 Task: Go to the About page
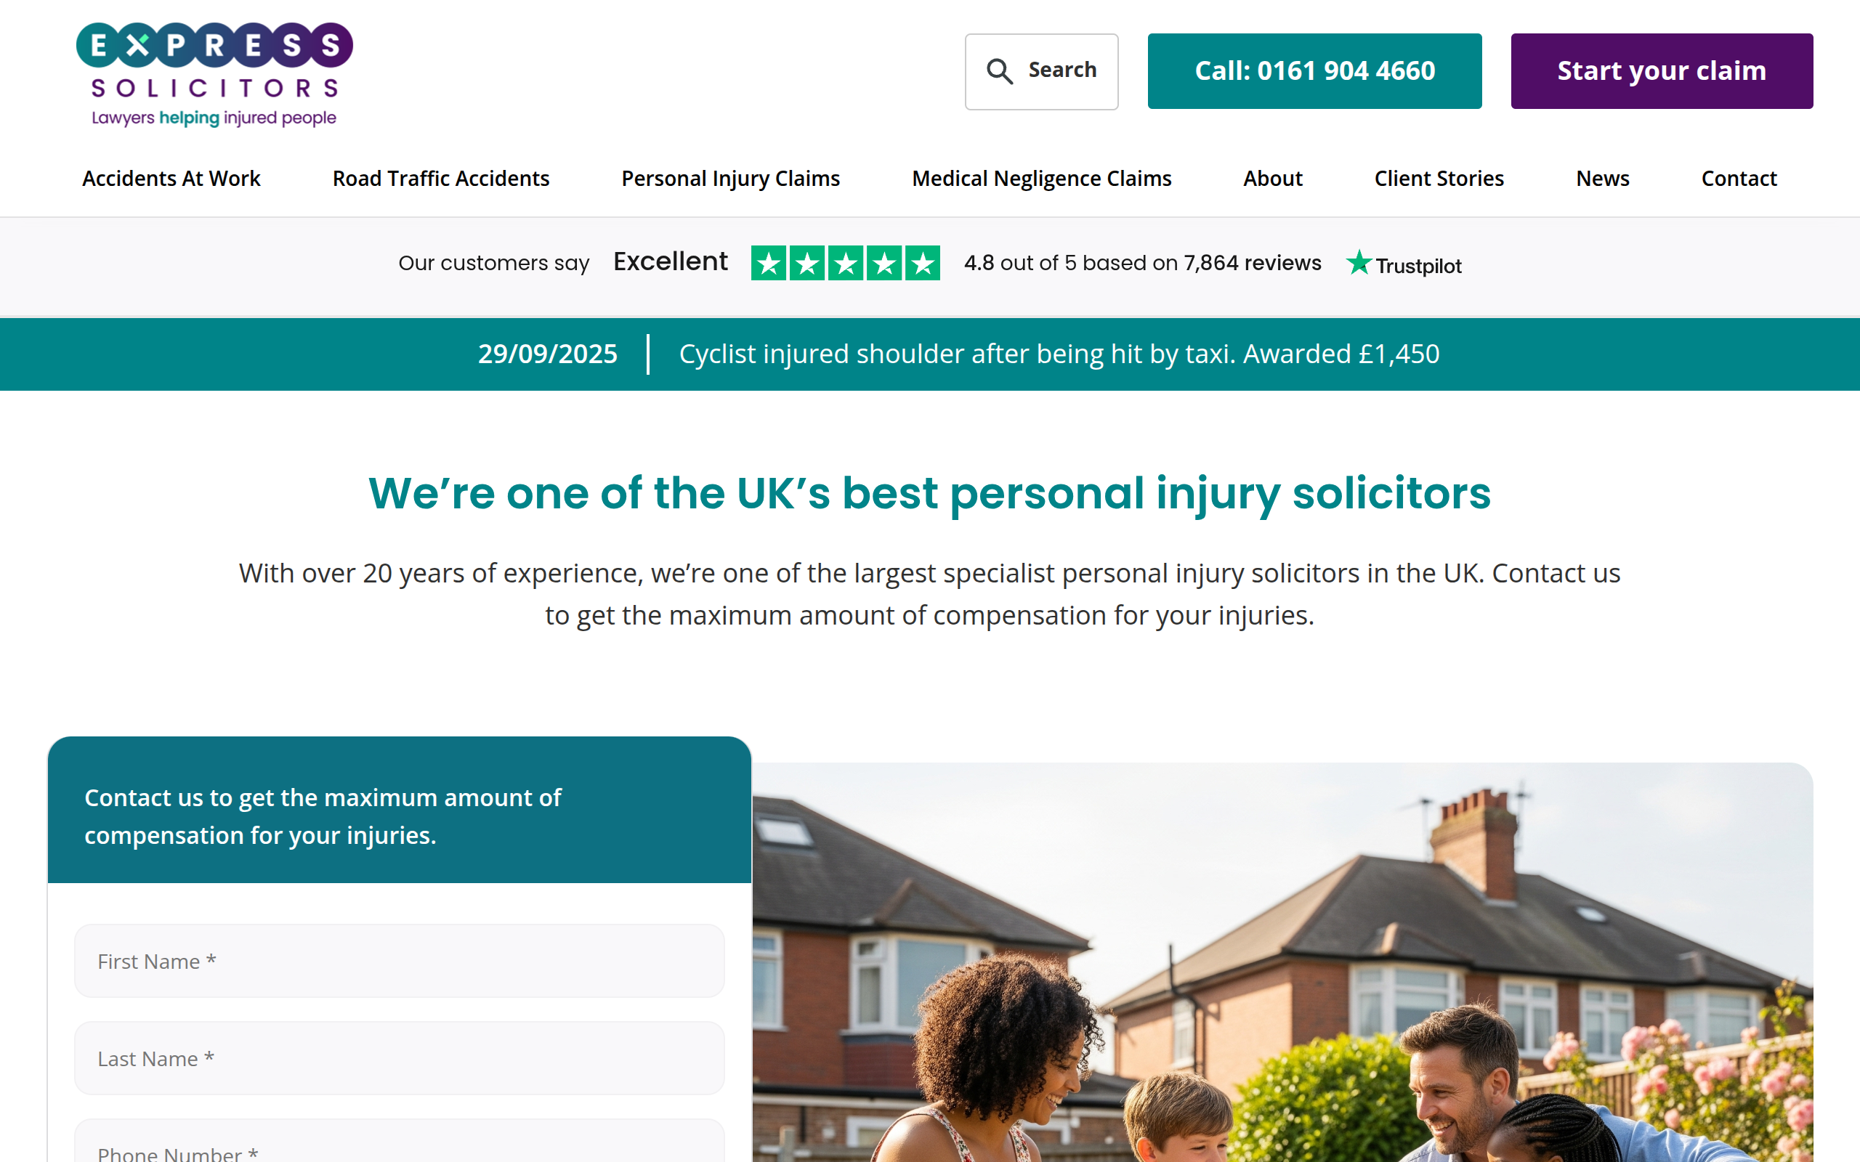click(x=1273, y=179)
